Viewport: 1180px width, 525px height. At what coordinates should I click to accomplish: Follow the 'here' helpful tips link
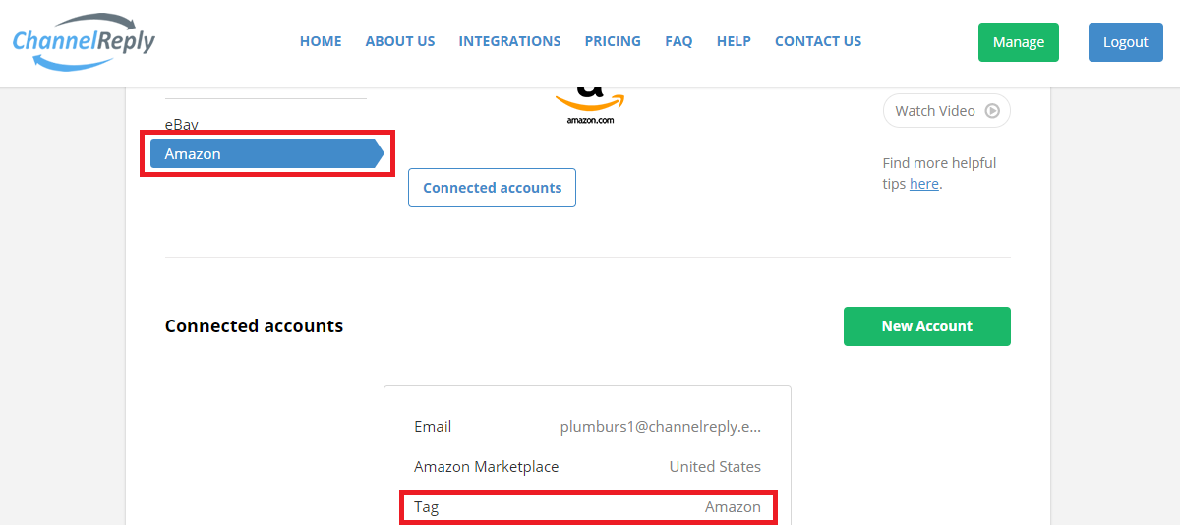tap(924, 184)
